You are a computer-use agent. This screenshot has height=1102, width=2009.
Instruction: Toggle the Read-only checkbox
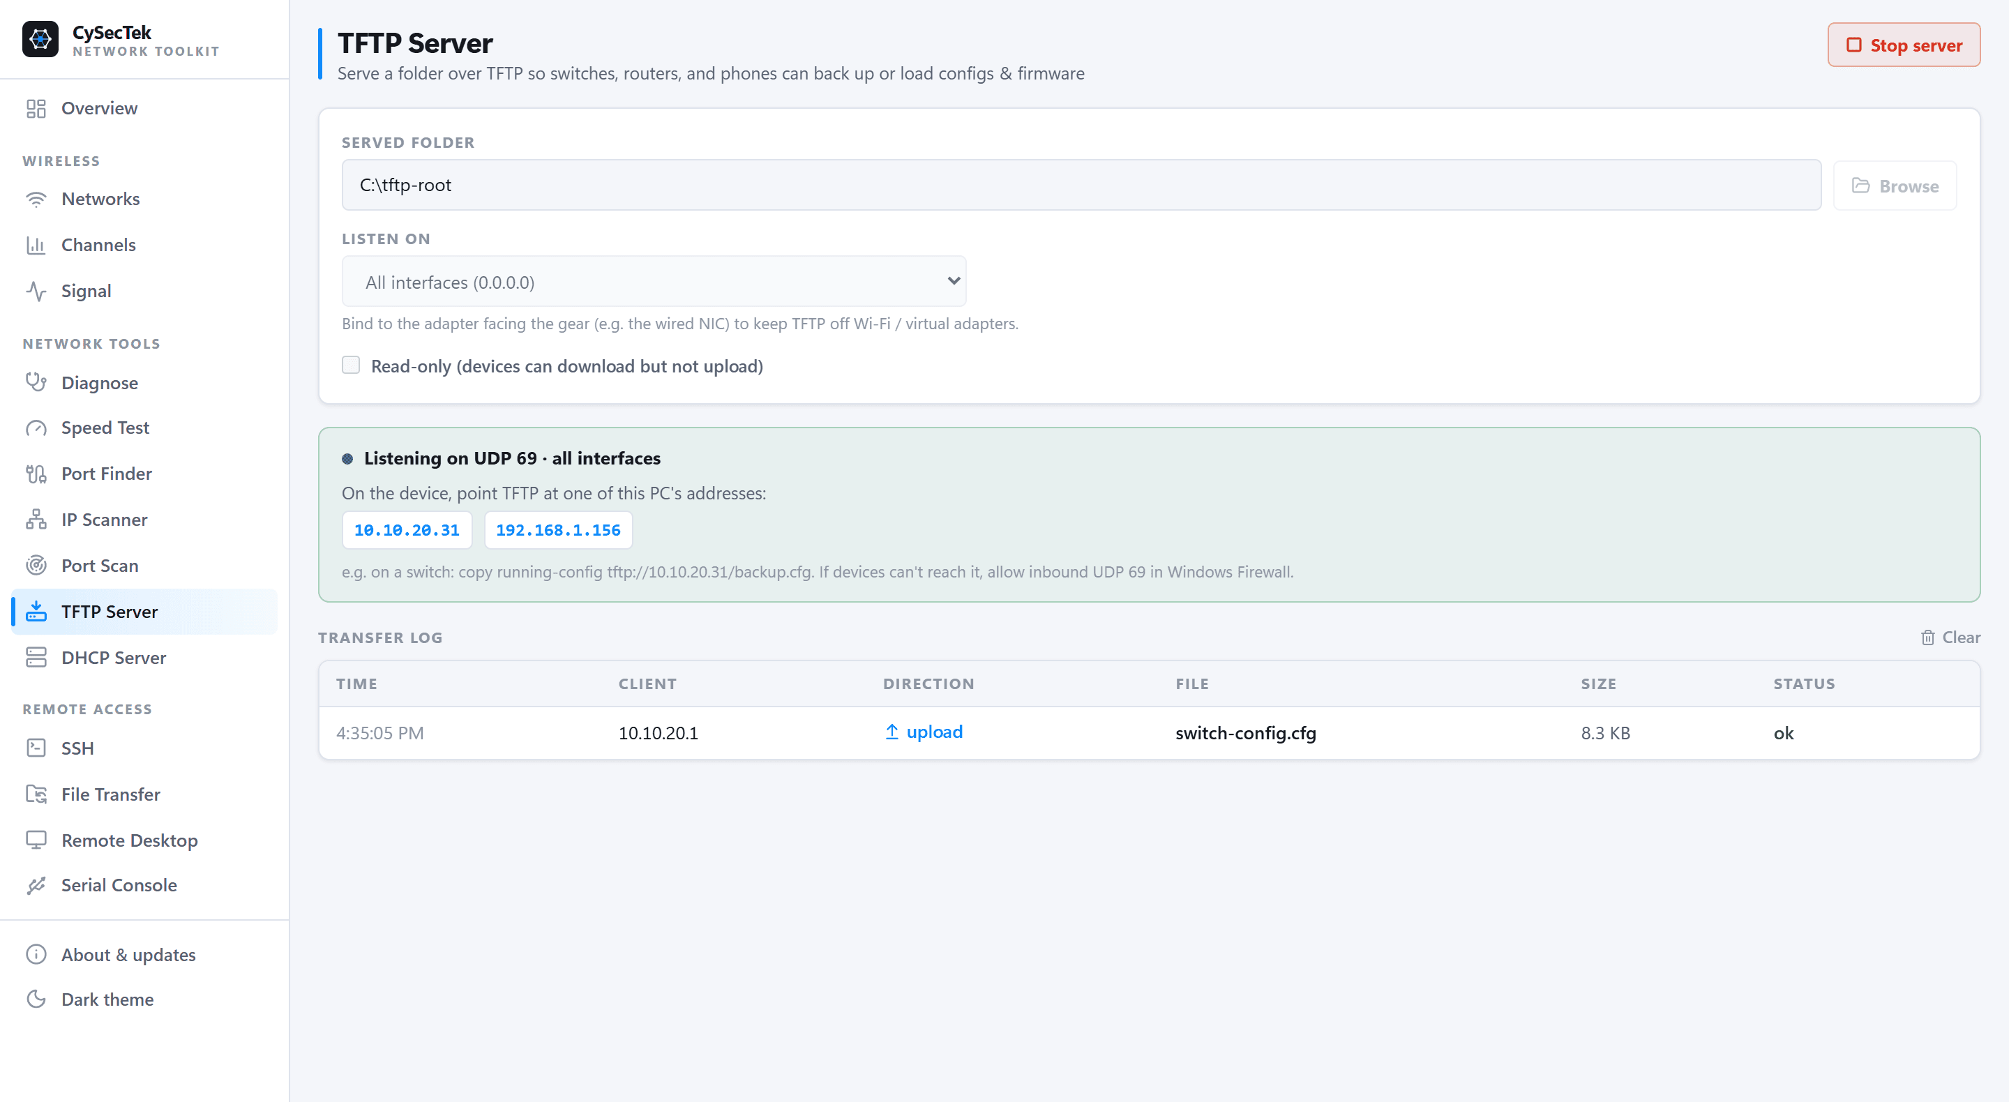351,365
